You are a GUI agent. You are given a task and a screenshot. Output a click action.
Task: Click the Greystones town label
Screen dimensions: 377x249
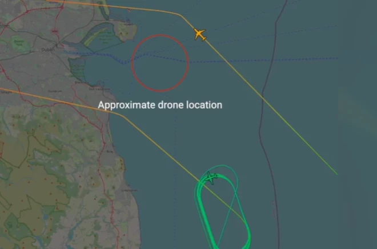click(130, 190)
